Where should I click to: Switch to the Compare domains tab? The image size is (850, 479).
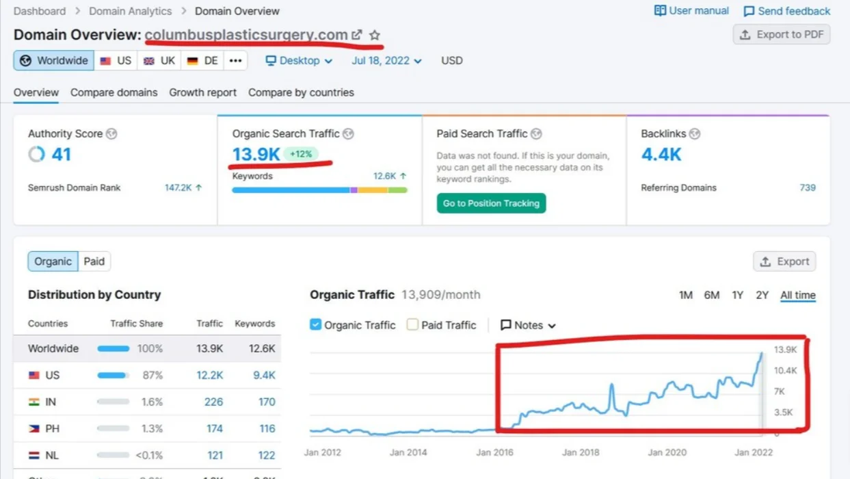point(114,92)
